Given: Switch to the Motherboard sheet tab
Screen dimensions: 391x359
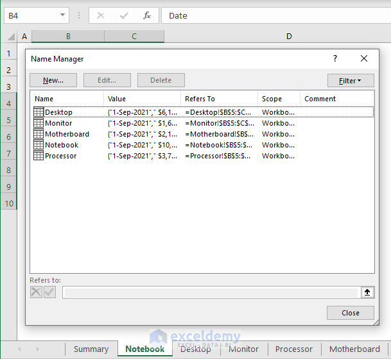Looking at the screenshot, I should pos(354,349).
